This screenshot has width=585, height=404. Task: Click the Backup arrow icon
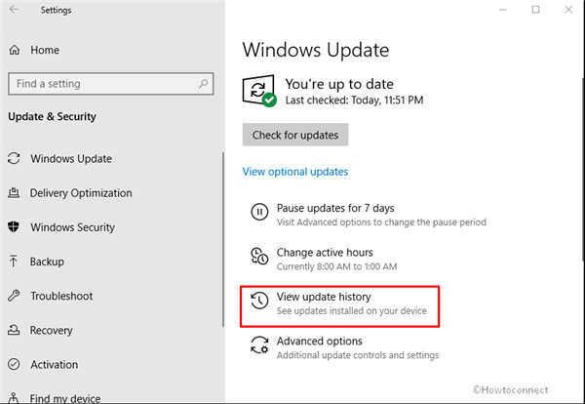tap(14, 262)
